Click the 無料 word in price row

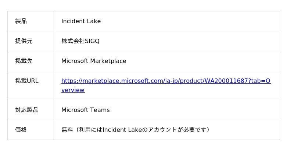(67, 130)
